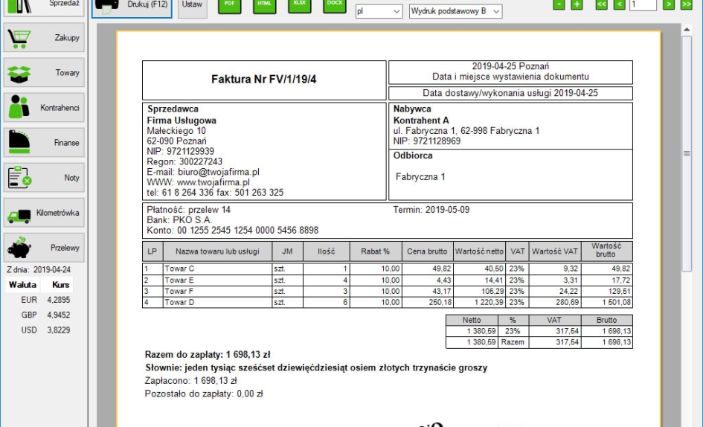This screenshot has height=427, width=703.
Task: Open the Finanse cash register module
Action: (x=44, y=143)
